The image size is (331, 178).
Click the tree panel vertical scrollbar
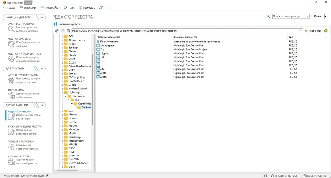tap(93, 89)
